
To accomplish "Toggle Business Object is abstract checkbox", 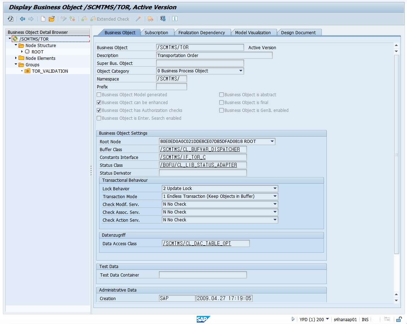I will coord(221,95).
